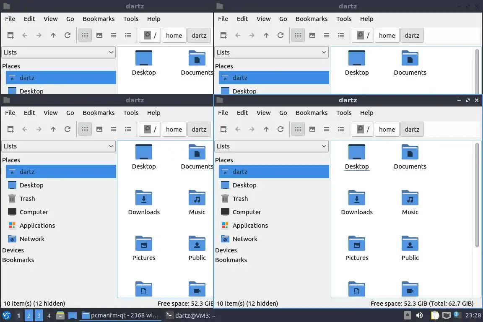Select Trash in bottom-right sidebar
The height and width of the screenshot is (322, 483).
(274, 198)
